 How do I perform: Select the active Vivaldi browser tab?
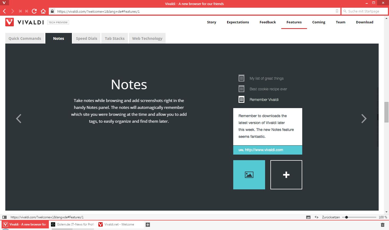pos(25,224)
